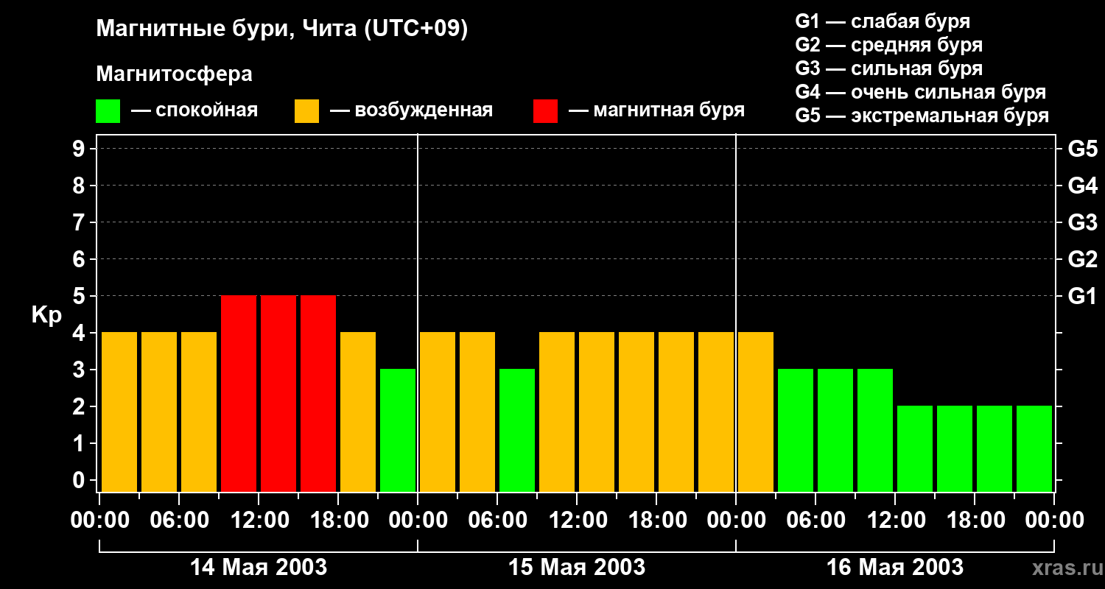Select 'G3 — сильная буря' legend line

click(888, 68)
